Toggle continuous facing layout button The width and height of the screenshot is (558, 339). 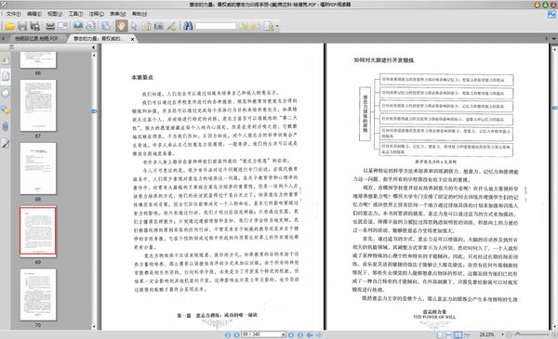[467, 334]
